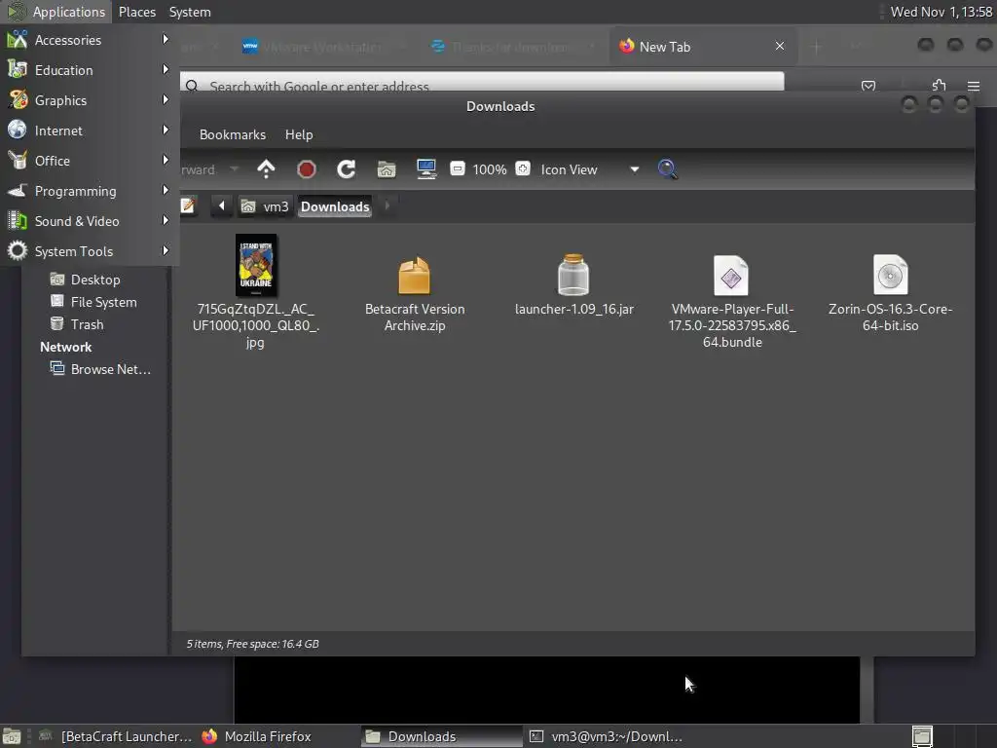Viewport: 997px width, 748px height.
Task: Switch to vm3 terminal taskbar button
Action: [606, 736]
